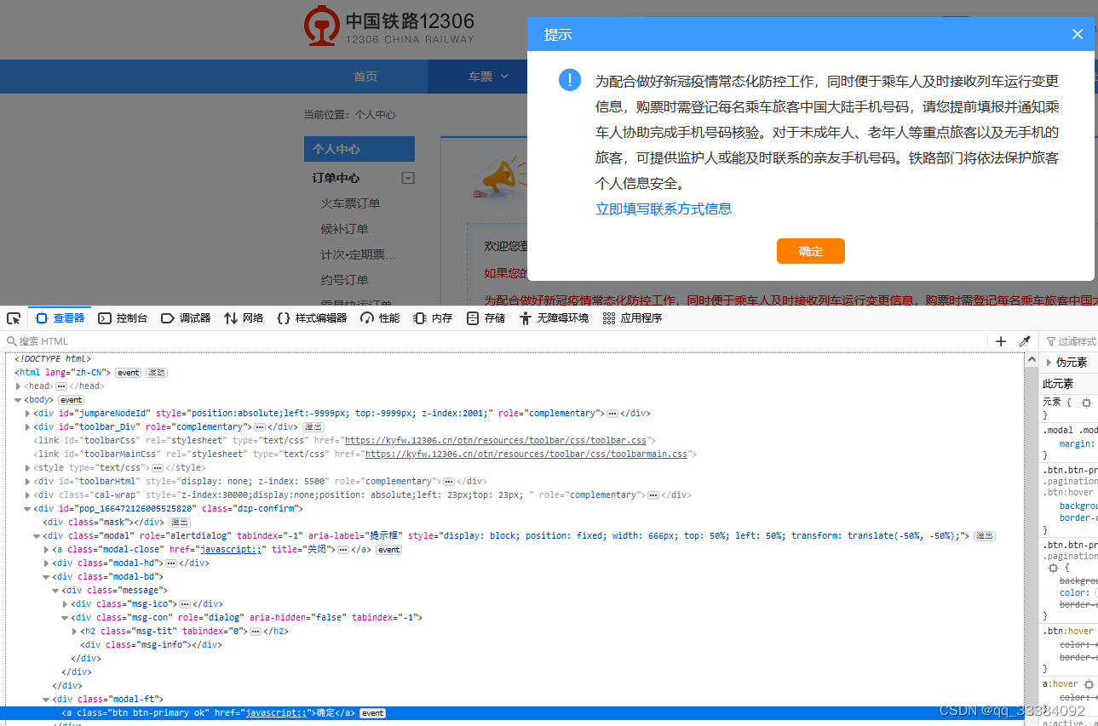
Task: Click the 当前位置 个人中心 breadcrumb text
Action: tap(350, 115)
